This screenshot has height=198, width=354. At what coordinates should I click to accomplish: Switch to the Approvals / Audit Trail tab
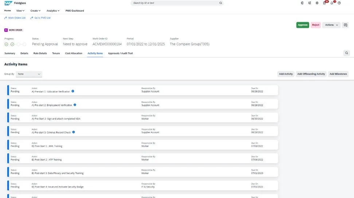pyautogui.click(x=120, y=53)
